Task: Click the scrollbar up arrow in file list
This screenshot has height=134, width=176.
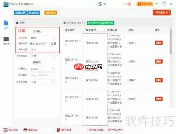Action: click(x=171, y=29)
